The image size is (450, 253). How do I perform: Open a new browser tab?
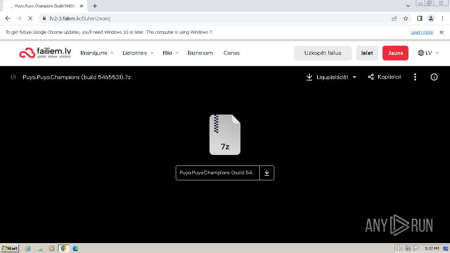click(95, 6)
